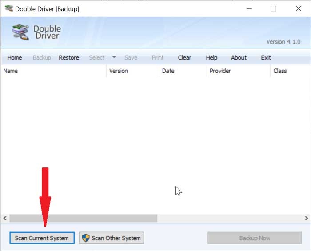Open the Home menu
This screenshot has width=311, height=251.
coord(15,57)
